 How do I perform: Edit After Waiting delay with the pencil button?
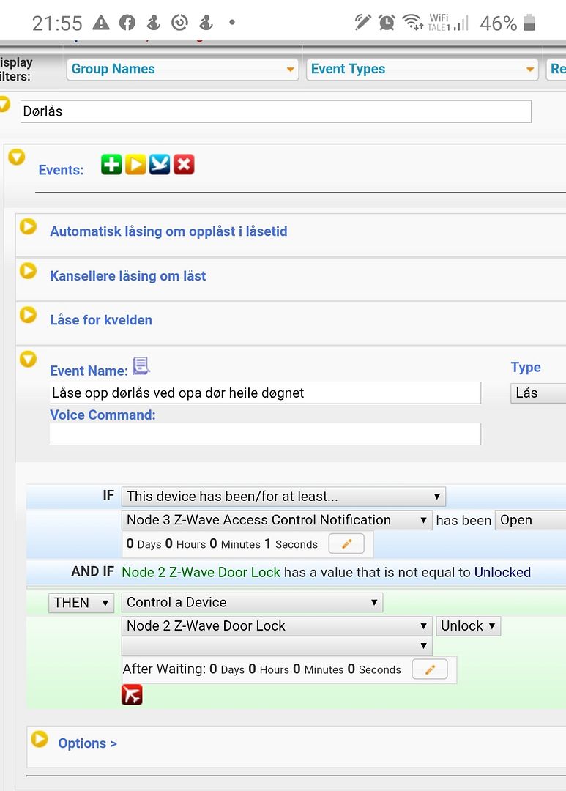[x=430, y=669]
